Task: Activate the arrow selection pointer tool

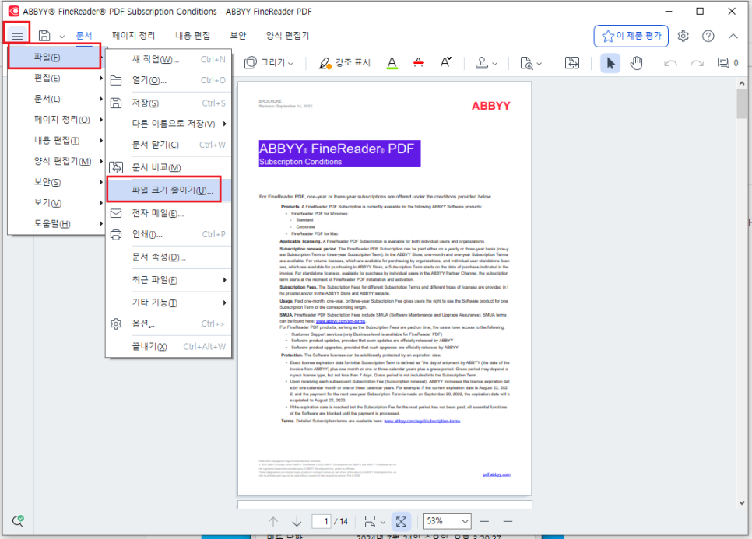Action: tap(610, 63)
